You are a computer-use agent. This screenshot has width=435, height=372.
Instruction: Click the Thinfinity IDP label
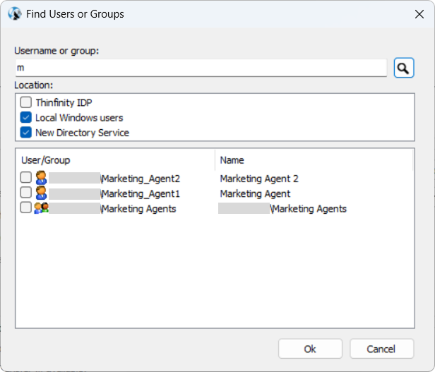tap(64, 102)
